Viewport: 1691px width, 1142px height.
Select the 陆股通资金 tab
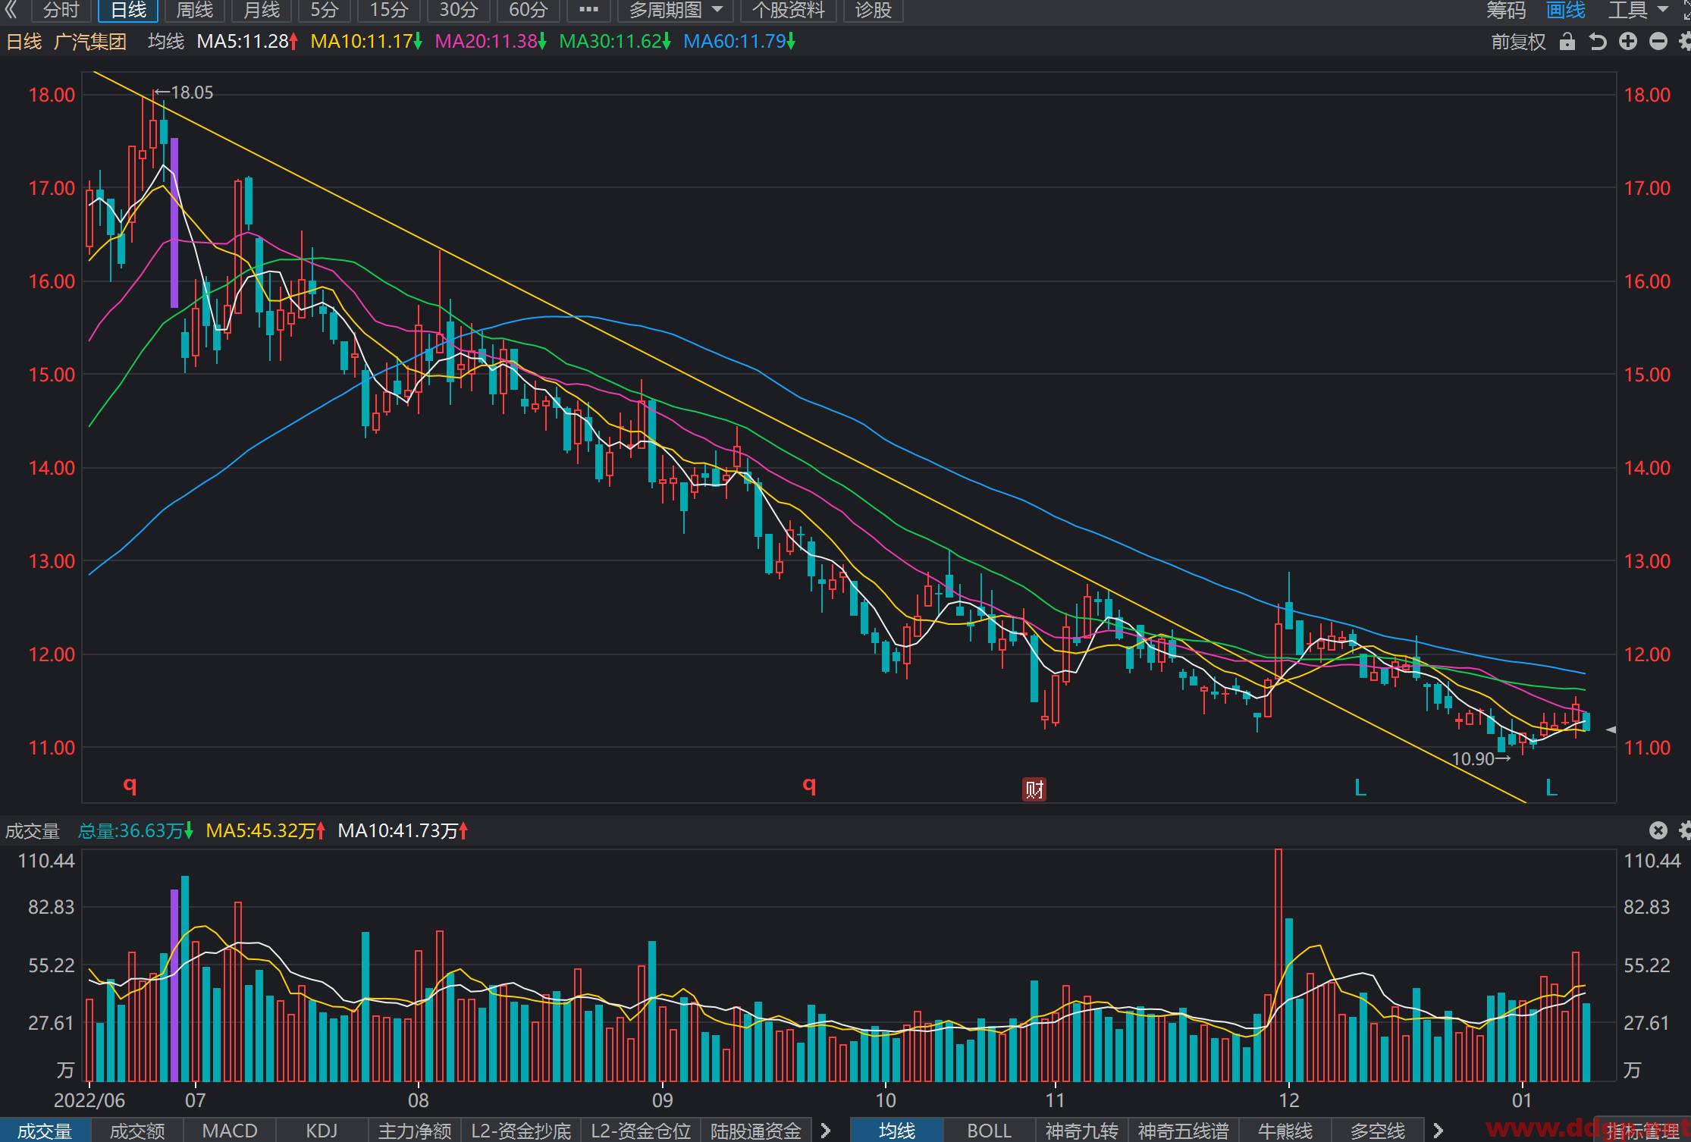click(x=756, y=1131)
